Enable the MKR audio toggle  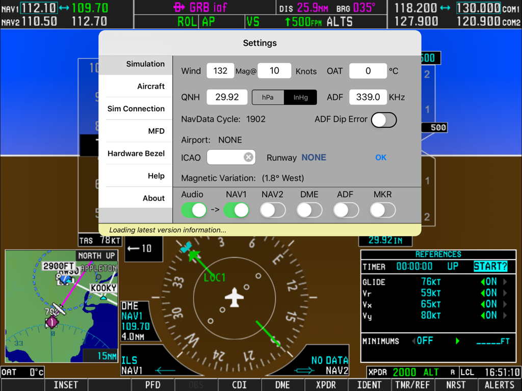point(382,209)
